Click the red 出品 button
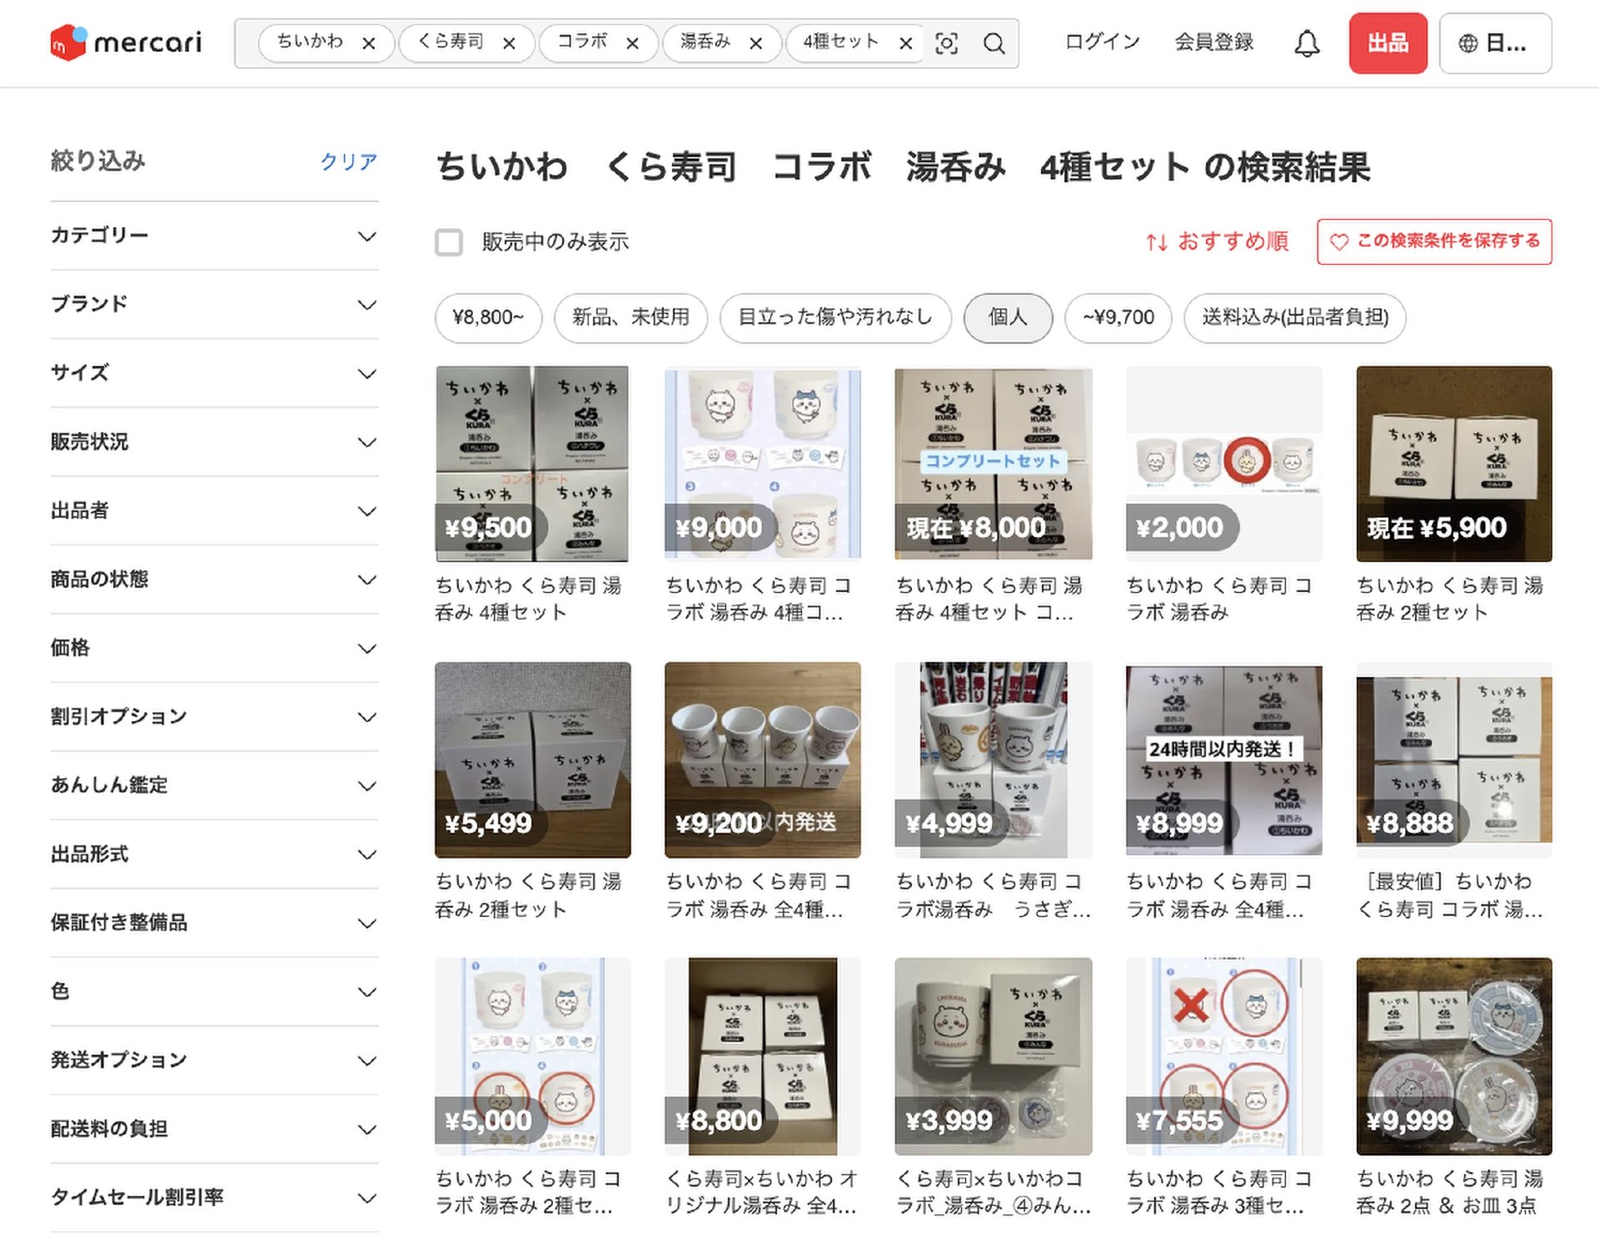 (1387, 43)
